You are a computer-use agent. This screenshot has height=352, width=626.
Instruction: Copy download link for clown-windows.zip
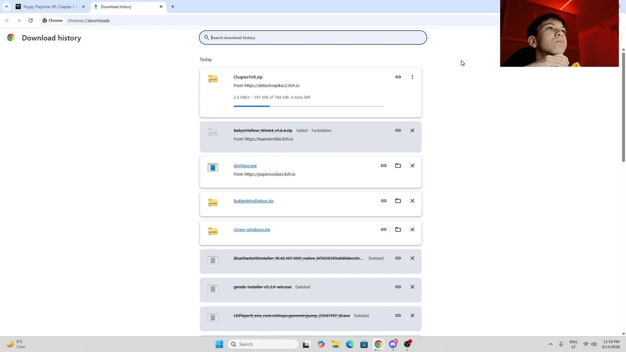[384, 229]
